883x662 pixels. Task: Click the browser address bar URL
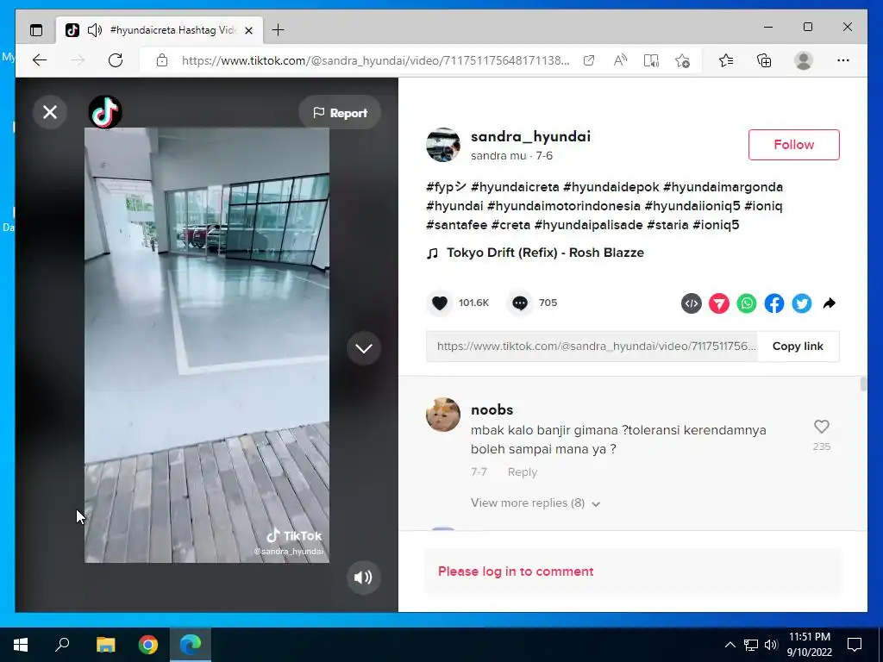point(376,60)
